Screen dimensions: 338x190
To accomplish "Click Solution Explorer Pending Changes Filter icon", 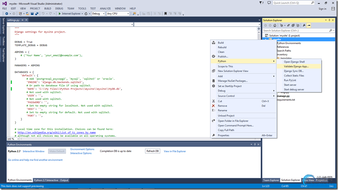I will point(281,25).
